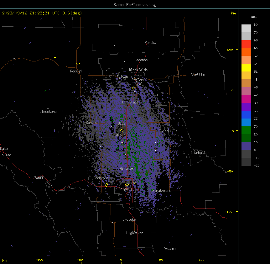Select the asterisk marker above Limestone
270x264 pixels.
pos(48,108)
